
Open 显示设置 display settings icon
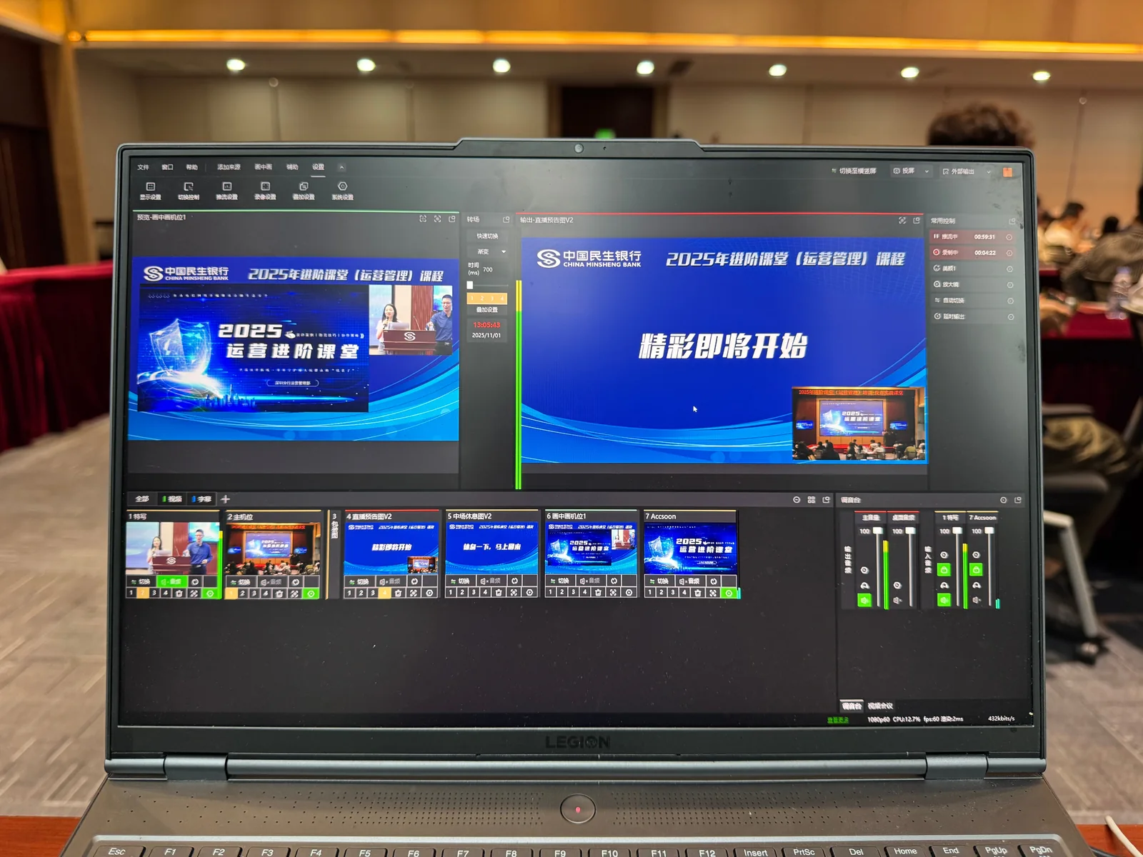tap(150, 191)
